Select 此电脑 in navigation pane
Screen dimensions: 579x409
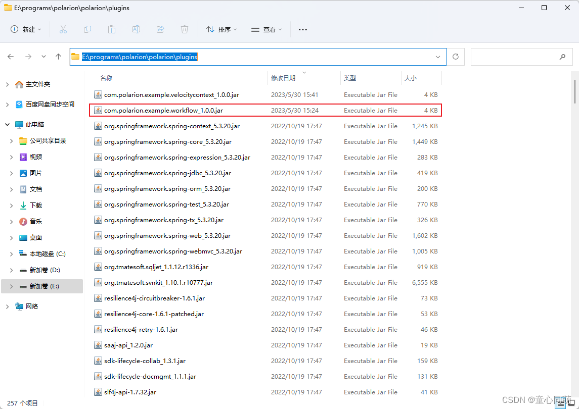tap(35, 125)
